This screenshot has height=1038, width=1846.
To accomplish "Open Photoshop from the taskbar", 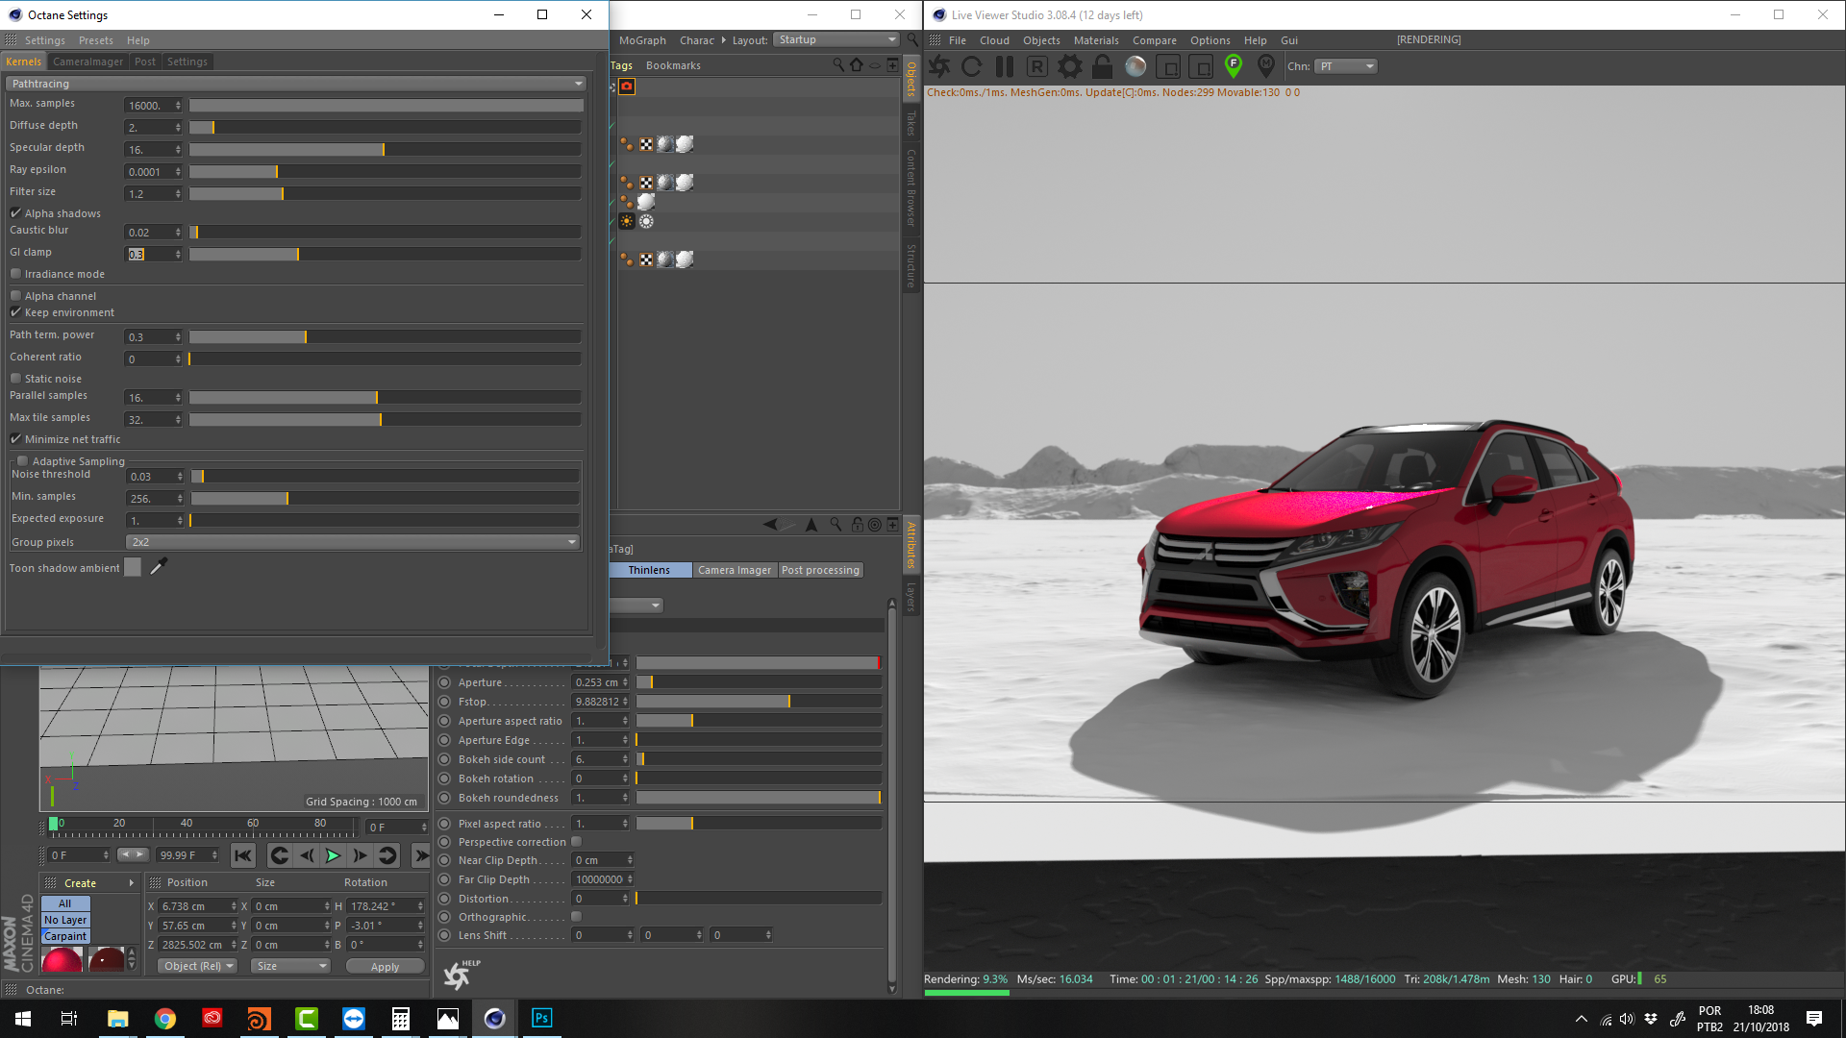I will (541, 1018).
